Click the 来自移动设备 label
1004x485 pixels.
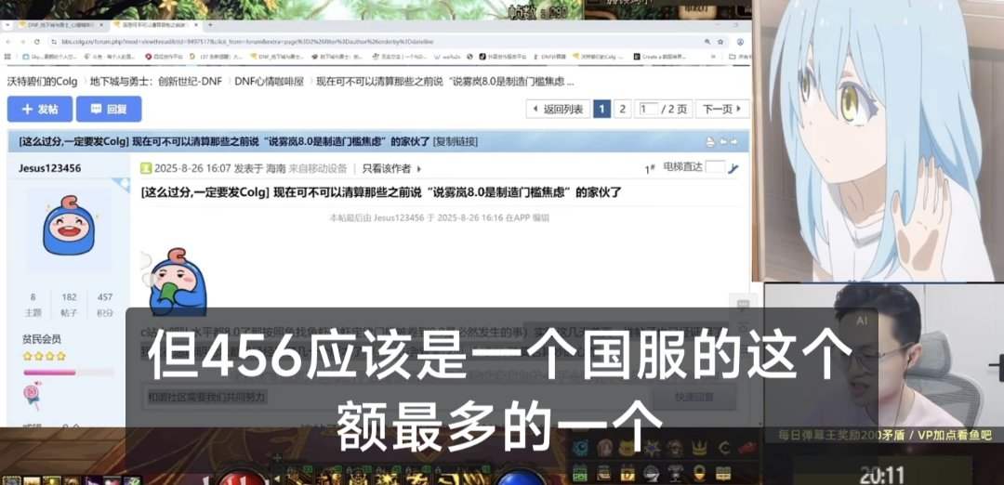coord(318,168)
